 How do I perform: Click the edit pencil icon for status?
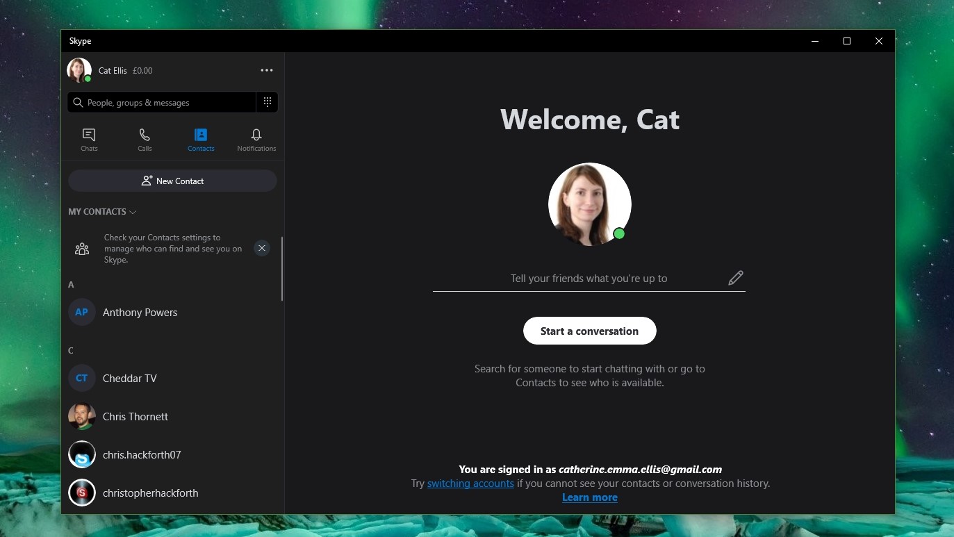click(735, 278)
